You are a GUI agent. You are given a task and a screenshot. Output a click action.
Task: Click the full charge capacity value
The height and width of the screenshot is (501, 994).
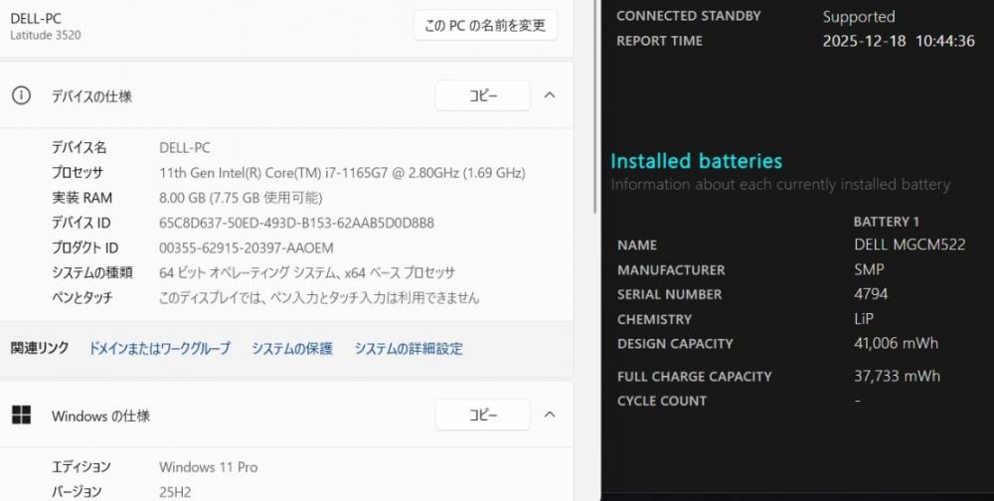point(896,376)
